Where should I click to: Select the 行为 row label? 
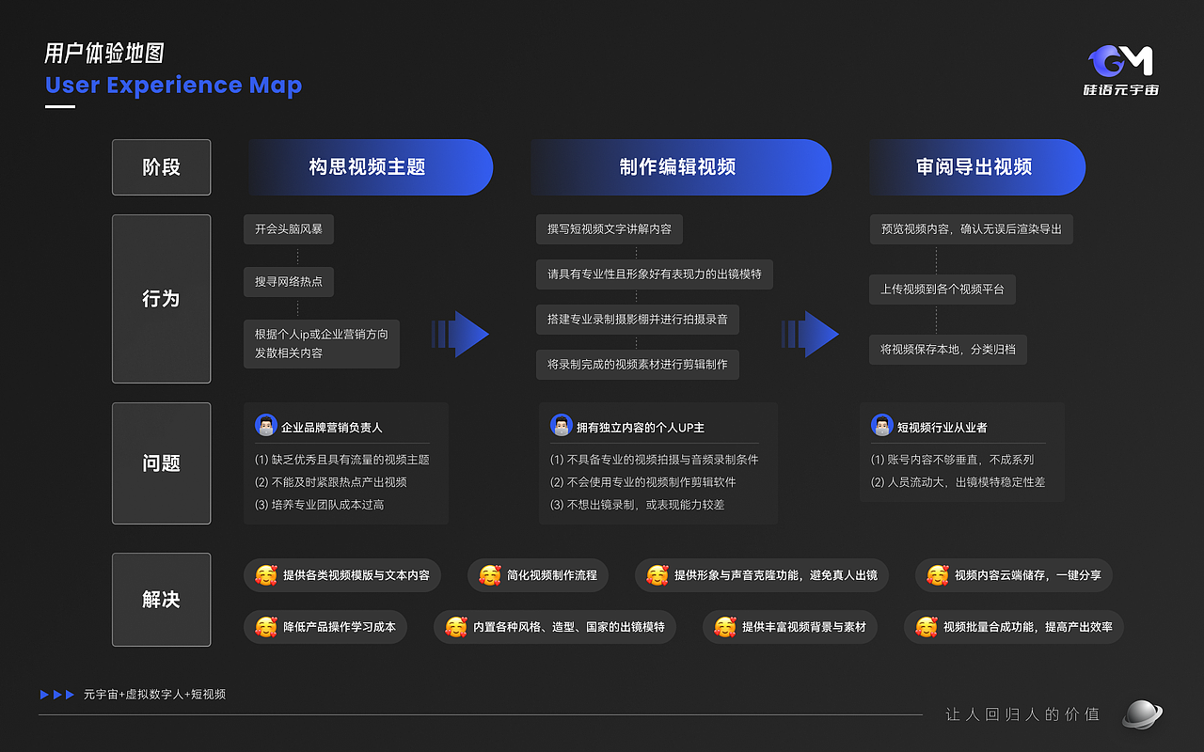161,298
